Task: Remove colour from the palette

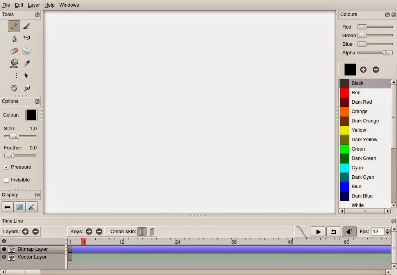Action: click(x=376, y=70)
